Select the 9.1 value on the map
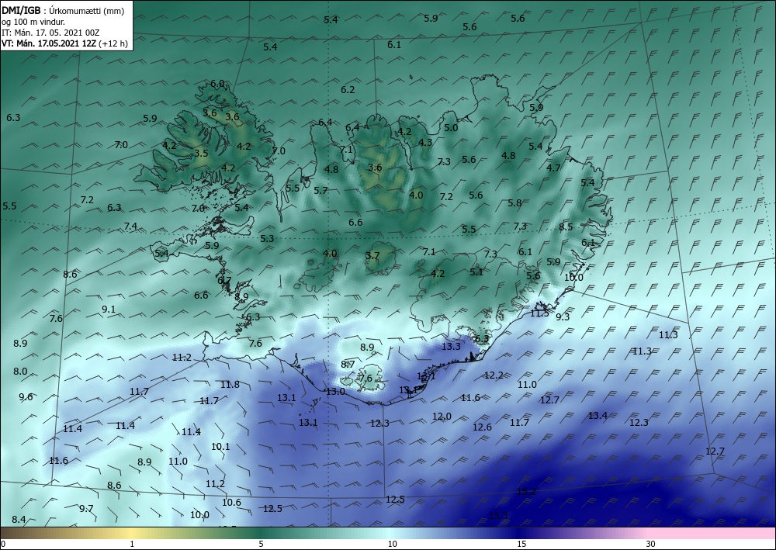The image size is (776, 550). coord(109,309)
